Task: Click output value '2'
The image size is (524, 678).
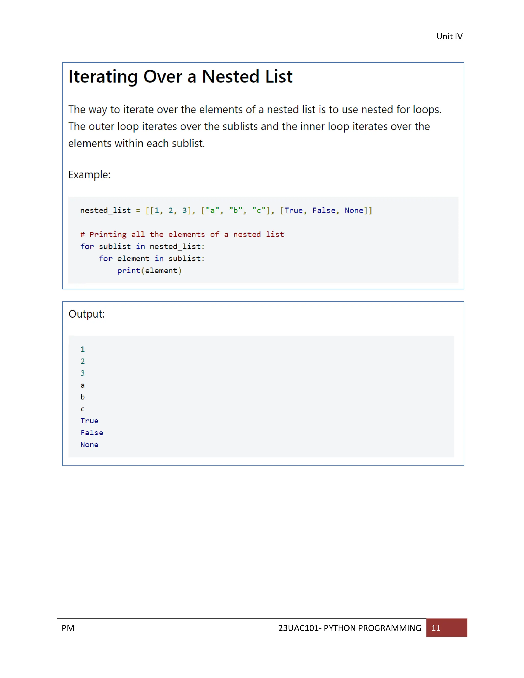Action: [x=83, y=361]
